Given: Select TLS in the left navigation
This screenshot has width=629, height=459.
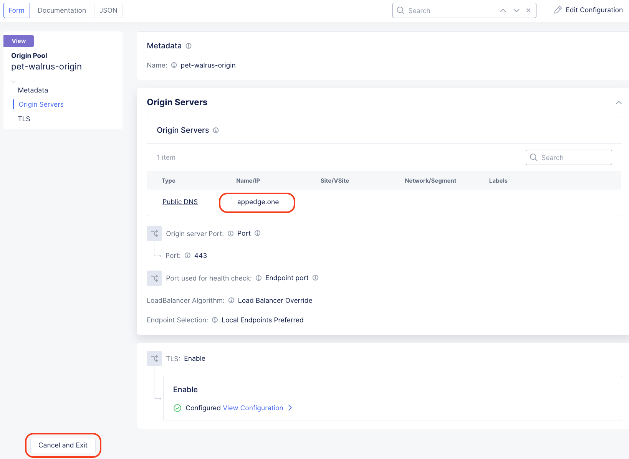Looking at the screenshot, I should [x=24, y=119].
